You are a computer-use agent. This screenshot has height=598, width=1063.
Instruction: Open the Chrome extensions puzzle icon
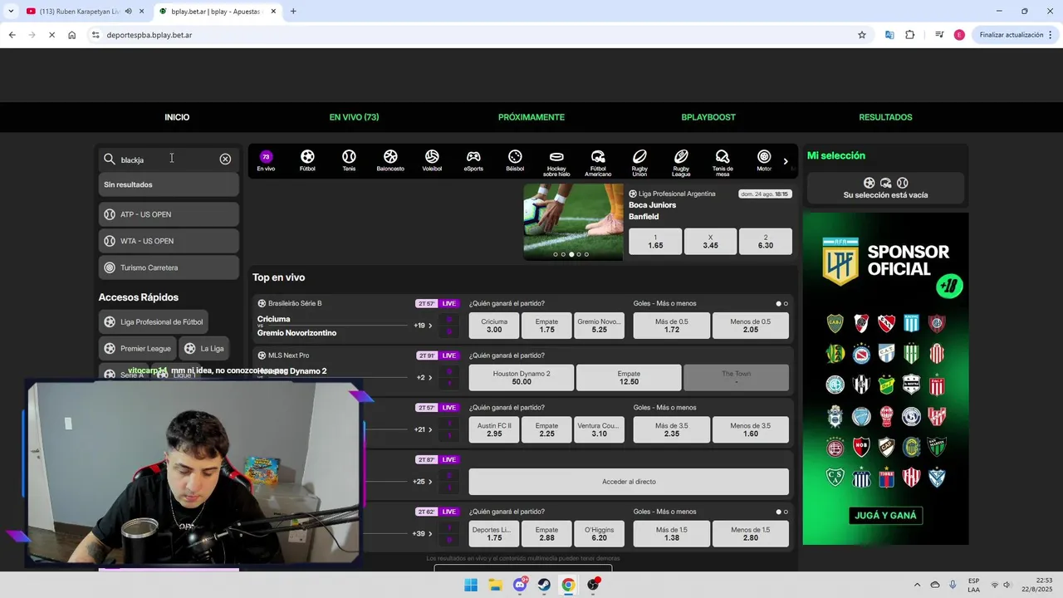(x=910, y=35)
